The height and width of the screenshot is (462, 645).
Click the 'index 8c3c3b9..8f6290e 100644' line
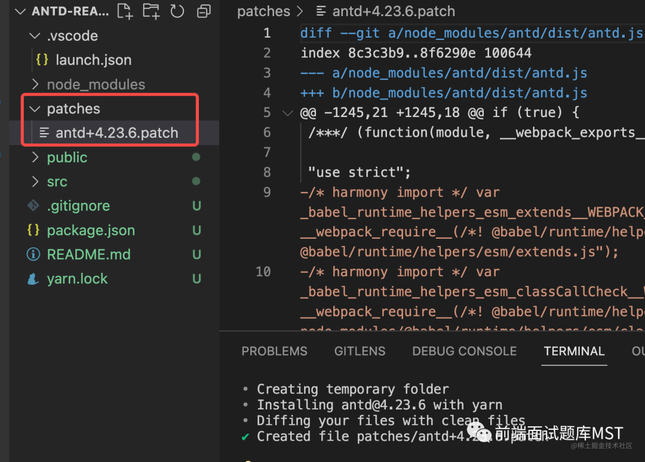click(x=416, y=53)
